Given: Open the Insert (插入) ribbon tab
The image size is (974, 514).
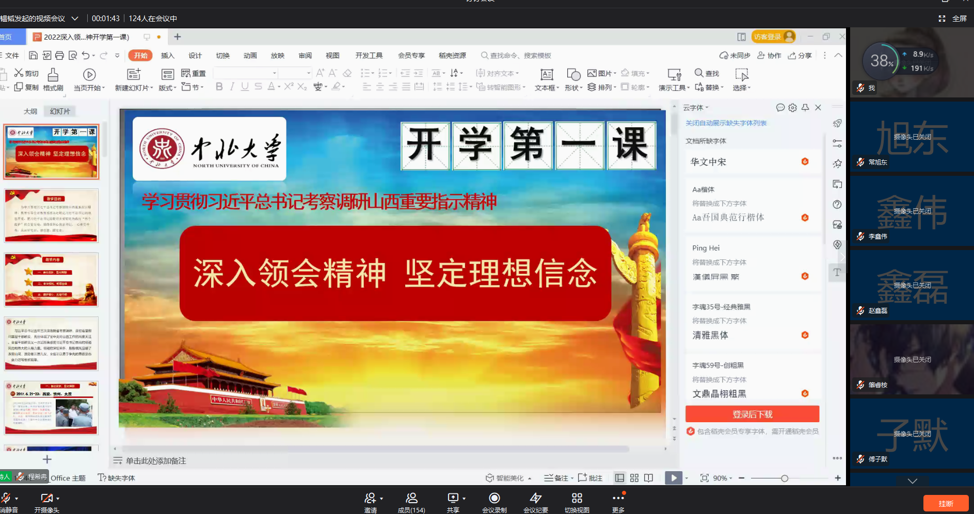Looking at the screenshot, I should [x=167, y=56].
